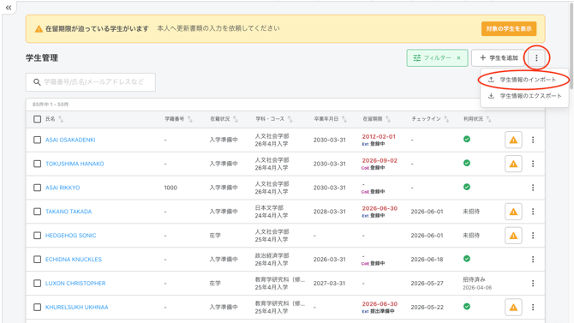Image resolution: width=574 pixels, height=323 pixels.
Task: Check the box for TAKANO TAKADA
Action: [x=37, y=212]
